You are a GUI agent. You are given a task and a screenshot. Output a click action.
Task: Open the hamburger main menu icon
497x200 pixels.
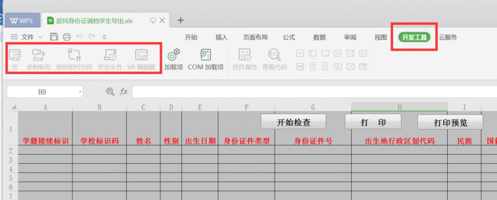(x=14, y=37)
